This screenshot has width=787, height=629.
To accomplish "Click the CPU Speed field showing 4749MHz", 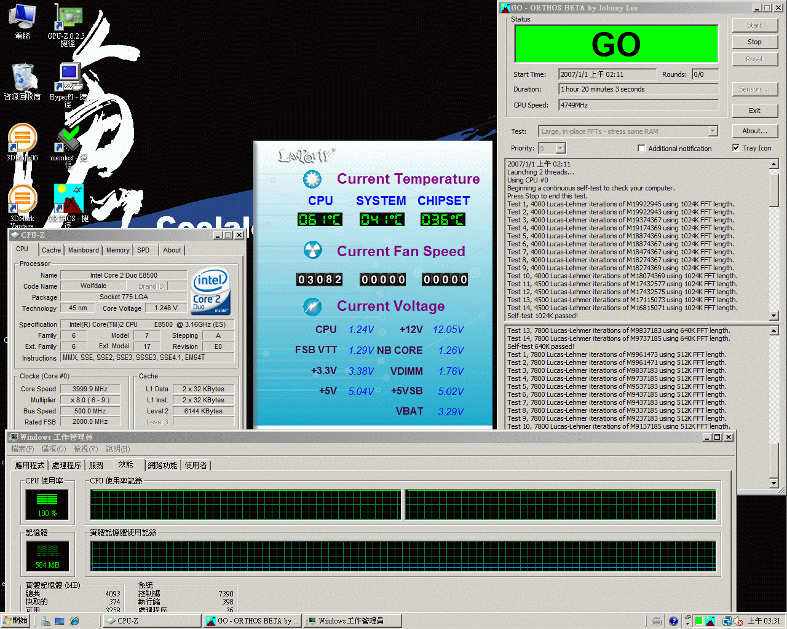I will tap(638, 105).
